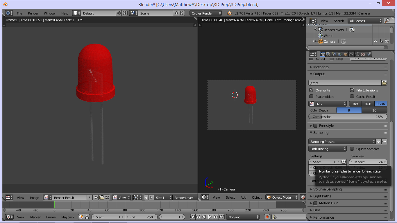The height and width of the screenshot is (223, 397).
Task: Open image file icon in image editor header
Action: (x=101, y=197)
